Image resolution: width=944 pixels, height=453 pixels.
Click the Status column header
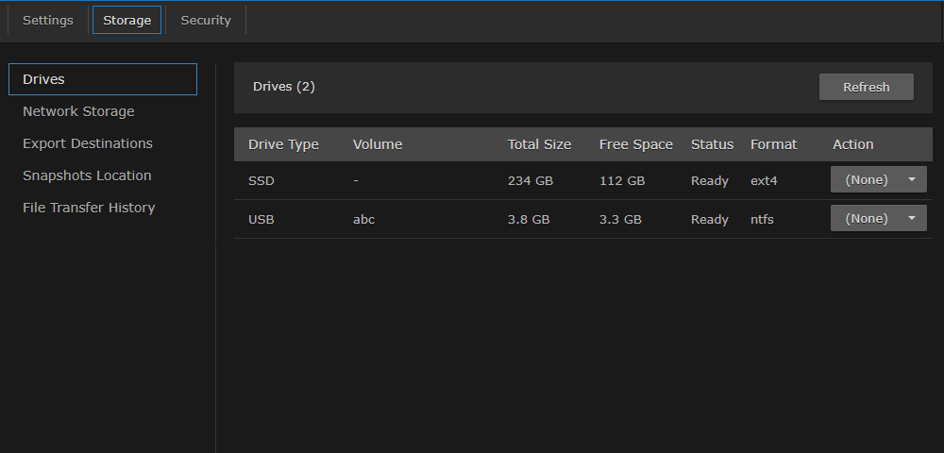tap(712, 144)
